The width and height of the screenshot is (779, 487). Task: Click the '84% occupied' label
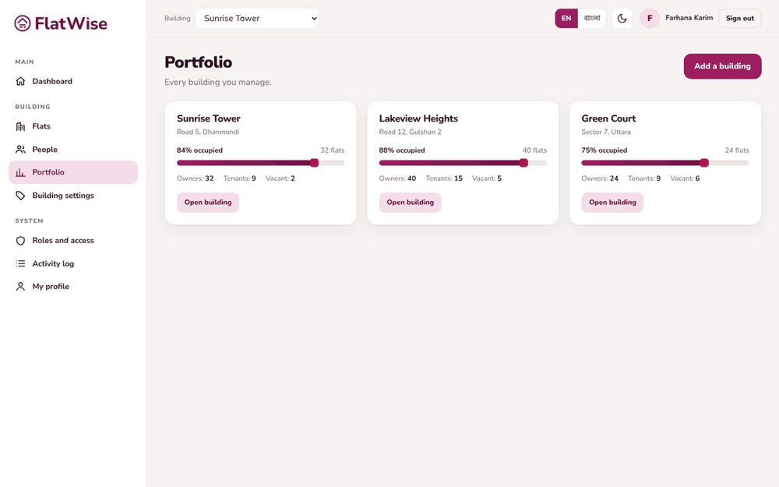point(199,150)
